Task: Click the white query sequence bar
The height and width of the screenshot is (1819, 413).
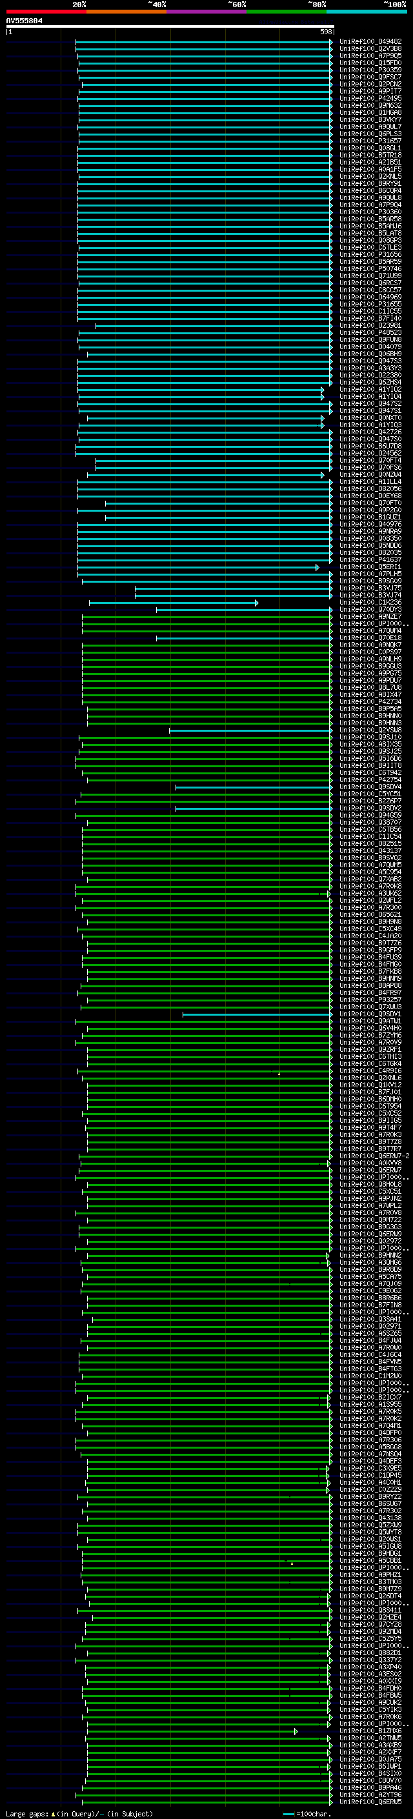Action: click(170, 27)
